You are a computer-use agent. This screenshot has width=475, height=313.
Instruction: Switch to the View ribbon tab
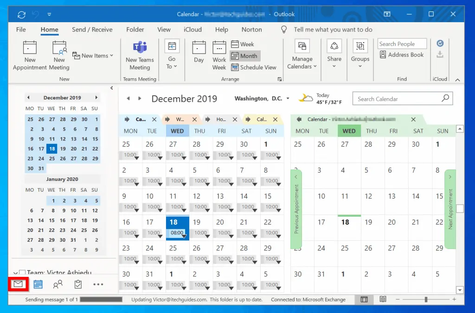click(x=164, y=29)
